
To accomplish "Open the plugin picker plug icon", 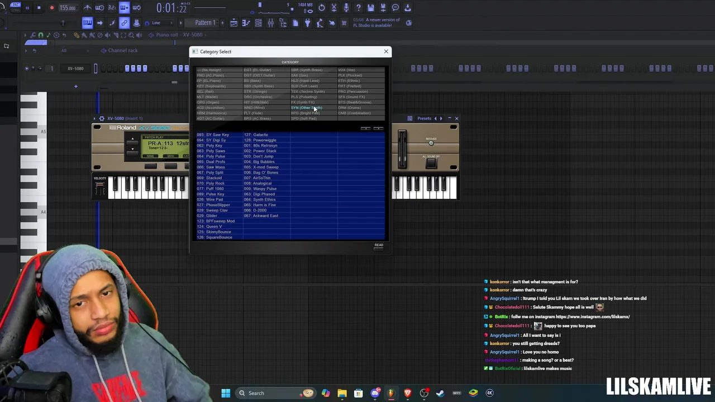I will (307, 23).
